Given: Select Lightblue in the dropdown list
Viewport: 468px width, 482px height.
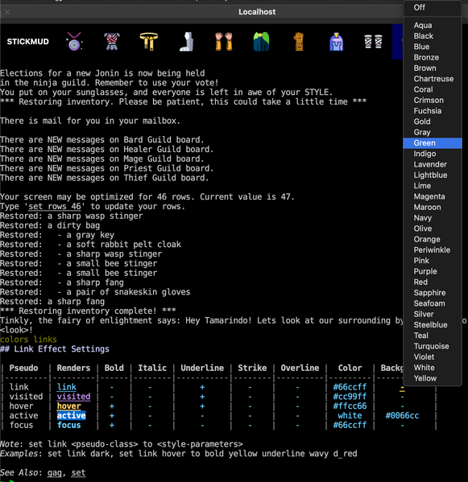Looking at the screenshot, I should click(x=433, y=175).
